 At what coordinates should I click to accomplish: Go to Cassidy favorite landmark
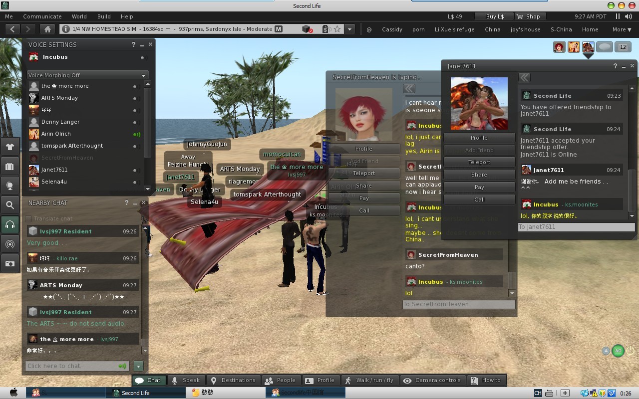coord(392,29)
